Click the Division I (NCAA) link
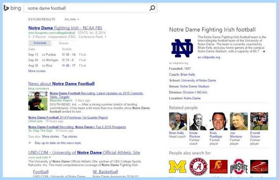Viewport: 279px width, 180px height. (x=195, y=92)
